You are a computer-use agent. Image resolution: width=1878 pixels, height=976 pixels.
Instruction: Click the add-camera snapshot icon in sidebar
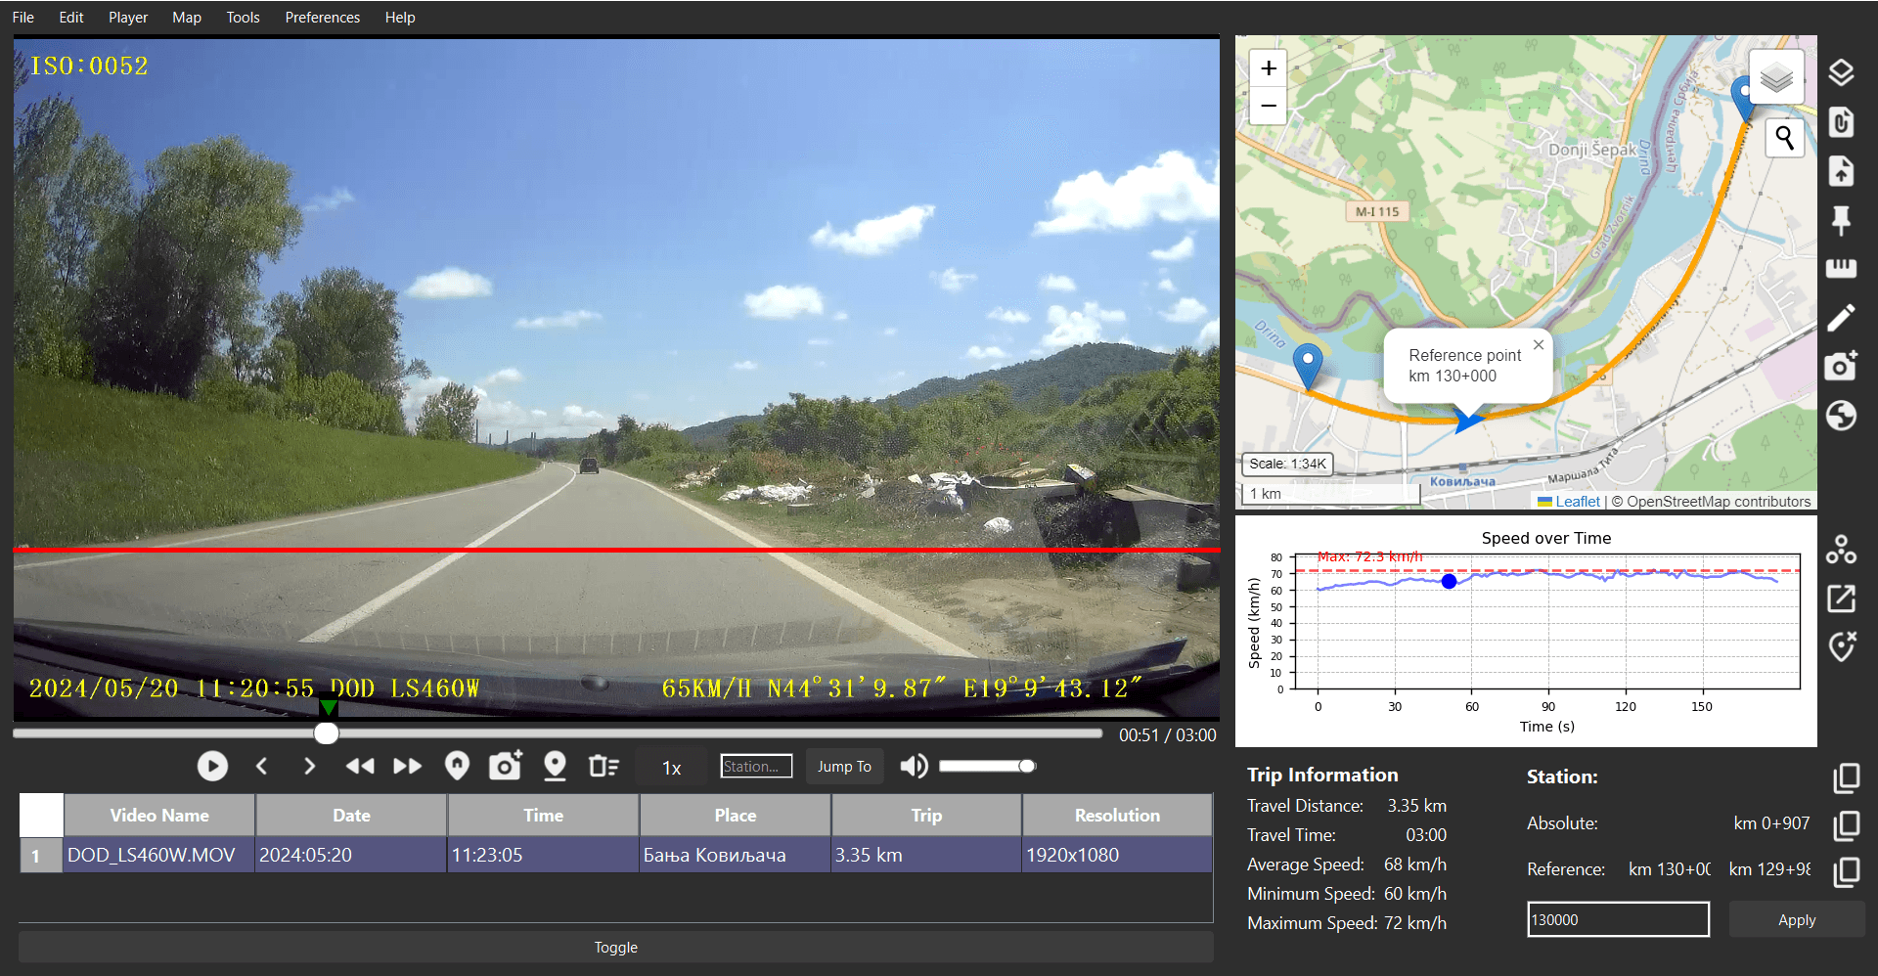tap(1842, 366)
